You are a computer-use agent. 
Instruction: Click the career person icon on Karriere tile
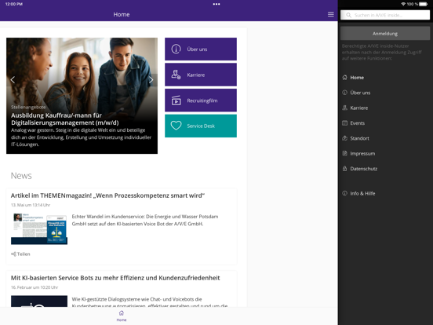pos(176,75)
